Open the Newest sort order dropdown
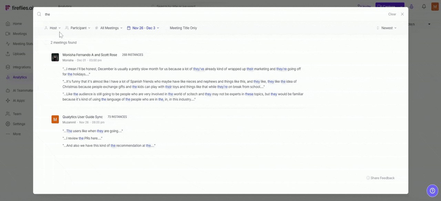This screenshot has width=441, height=201. pyautogui.click(x=387, y=28)
